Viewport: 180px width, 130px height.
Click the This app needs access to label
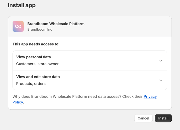(x=36, y=44)
